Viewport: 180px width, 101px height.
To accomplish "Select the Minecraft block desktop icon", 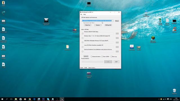I will pos(153,39).
